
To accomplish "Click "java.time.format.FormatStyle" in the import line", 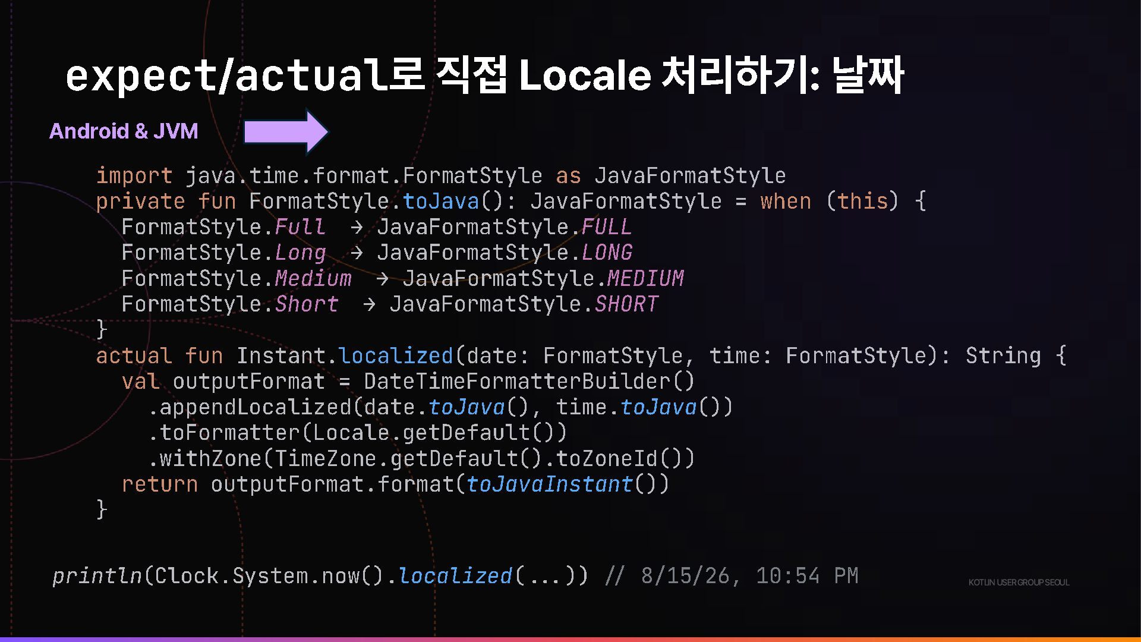I will pos(364,176).
